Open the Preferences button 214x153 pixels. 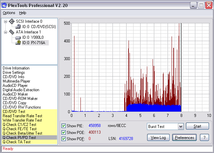tap(184, 138)
